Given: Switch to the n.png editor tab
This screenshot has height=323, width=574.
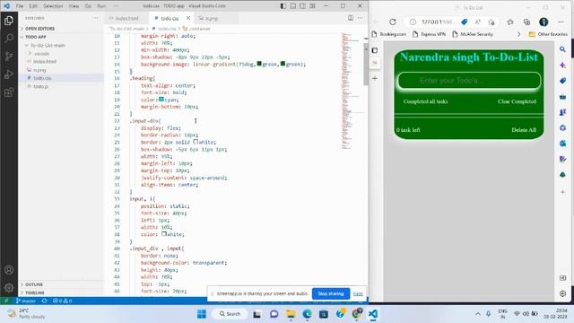Looking at the screenshot, I should tap(212, 18).
